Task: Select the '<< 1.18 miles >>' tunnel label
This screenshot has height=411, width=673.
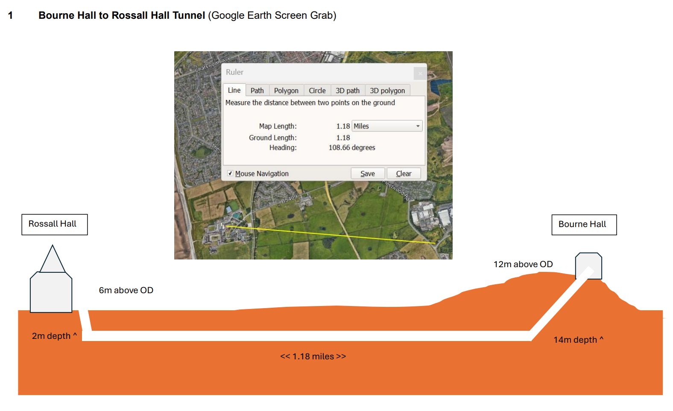Action: [x=313, y=356]
